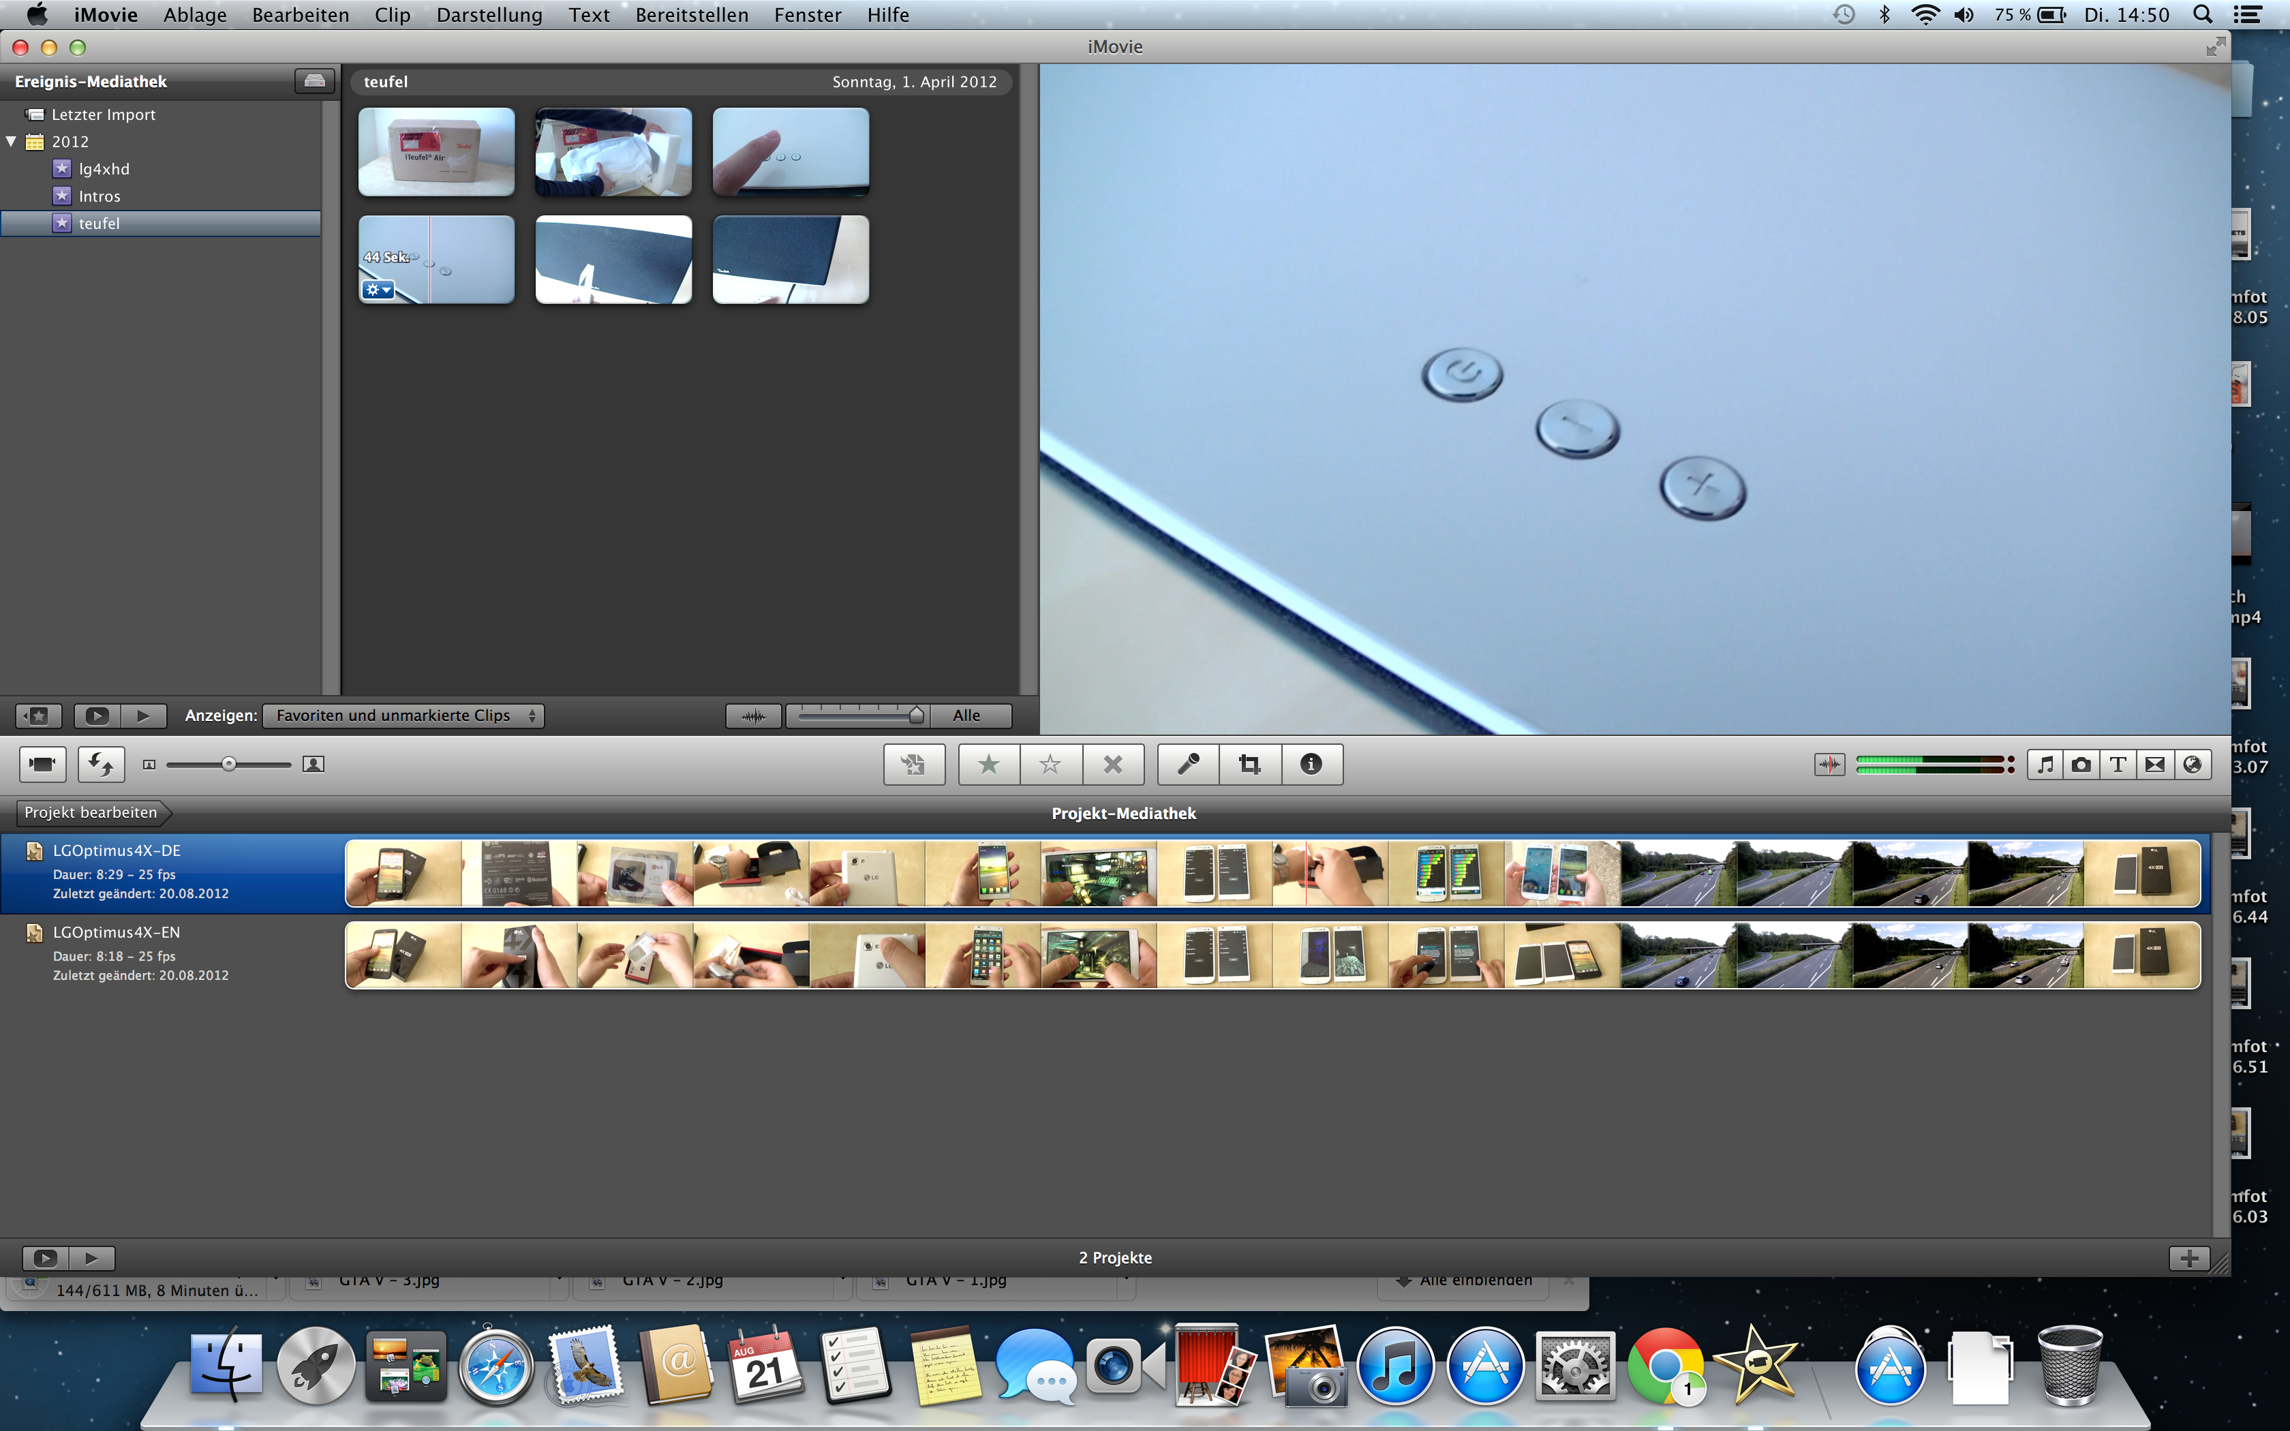Open the Ablage menu
The width and height of the screenshot is (2290, 1431).
(195, 15)
